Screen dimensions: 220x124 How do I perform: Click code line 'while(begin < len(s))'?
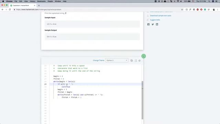pyautogui.click(x=64, y=82)
